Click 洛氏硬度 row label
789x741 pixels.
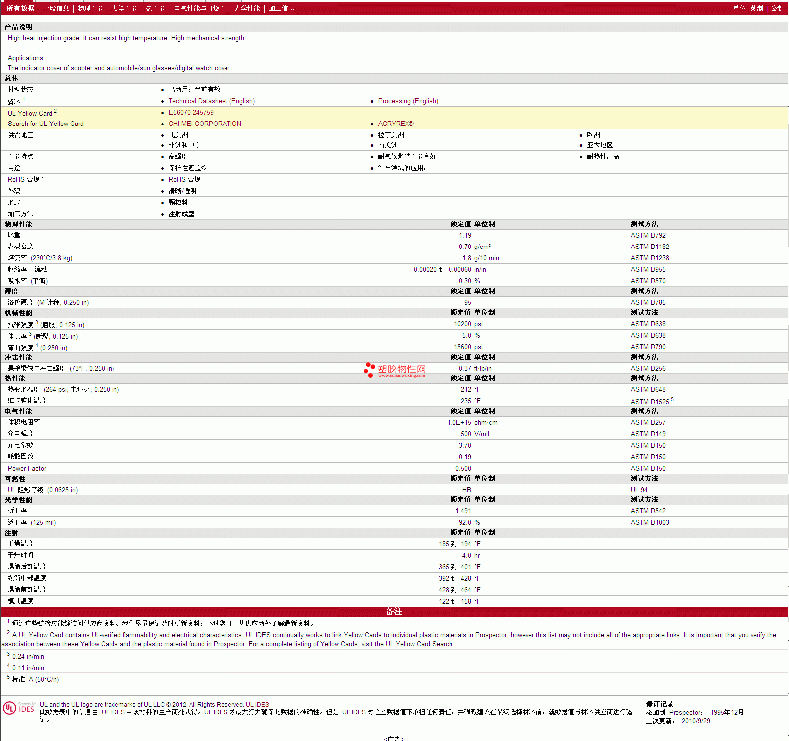pyautogui.click(x=48, y=302)
